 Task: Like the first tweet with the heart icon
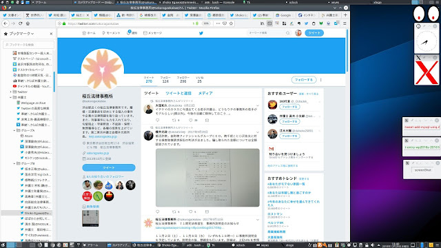pos(191,121)
